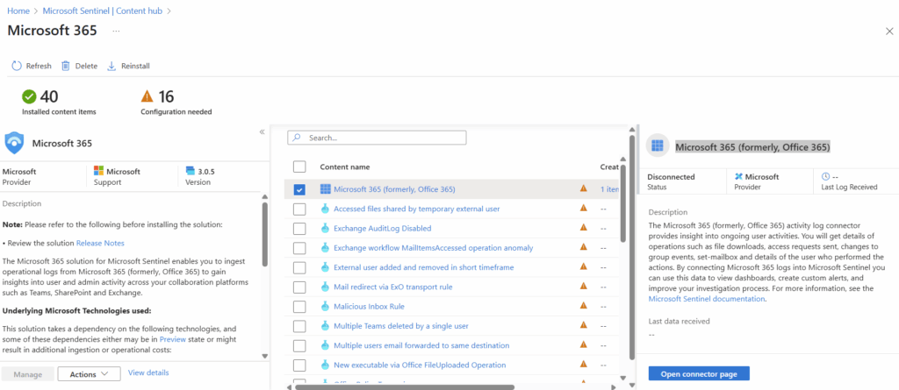Close the Microsoft 365 blade with X
899x390 pixels.
coord(889,32)
